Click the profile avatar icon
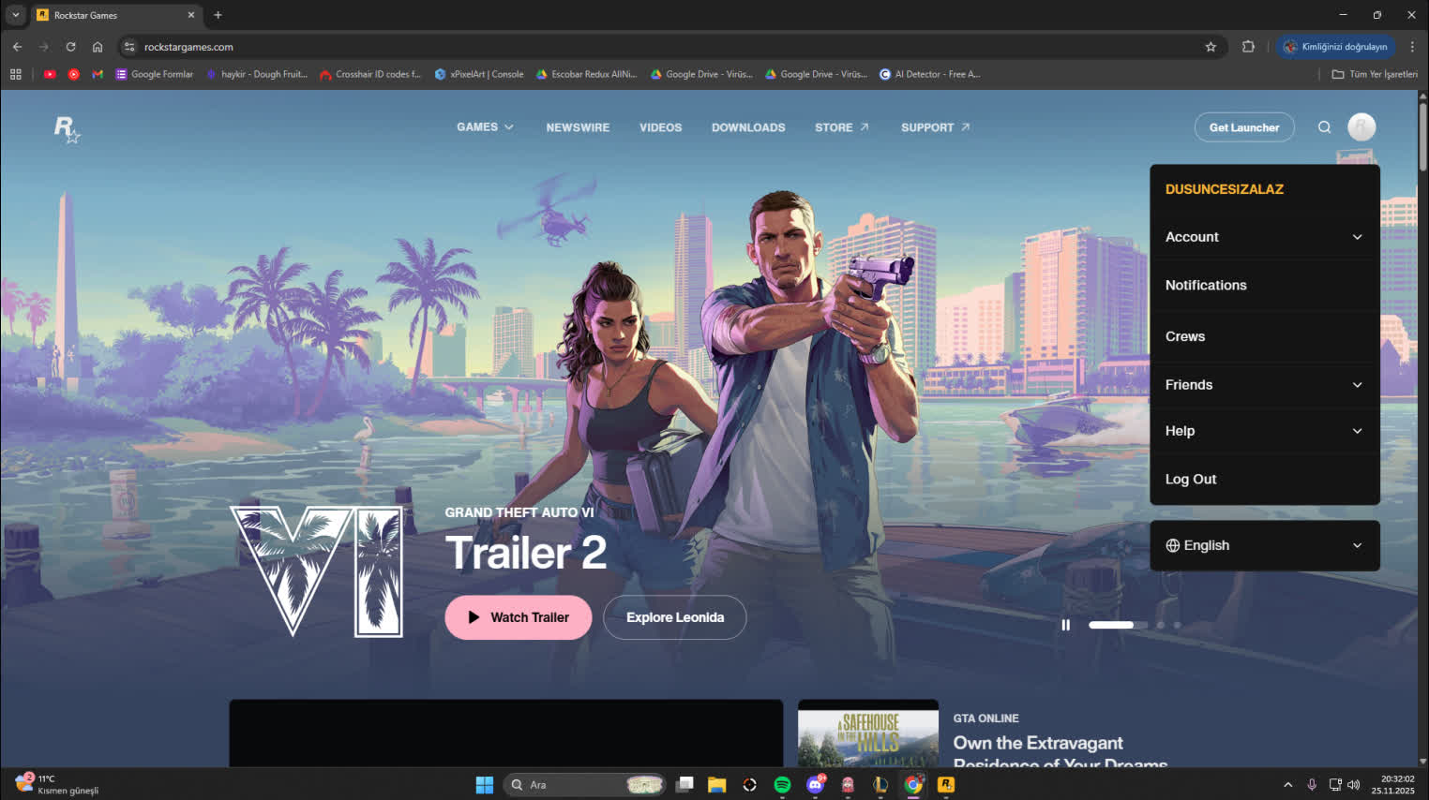This screenshot has width=1429, height=800. pos(1361,127)
